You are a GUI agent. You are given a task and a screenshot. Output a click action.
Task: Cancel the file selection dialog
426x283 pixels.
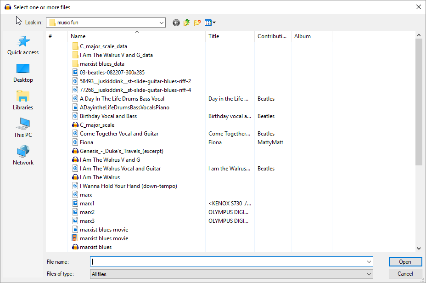[405, 274]
